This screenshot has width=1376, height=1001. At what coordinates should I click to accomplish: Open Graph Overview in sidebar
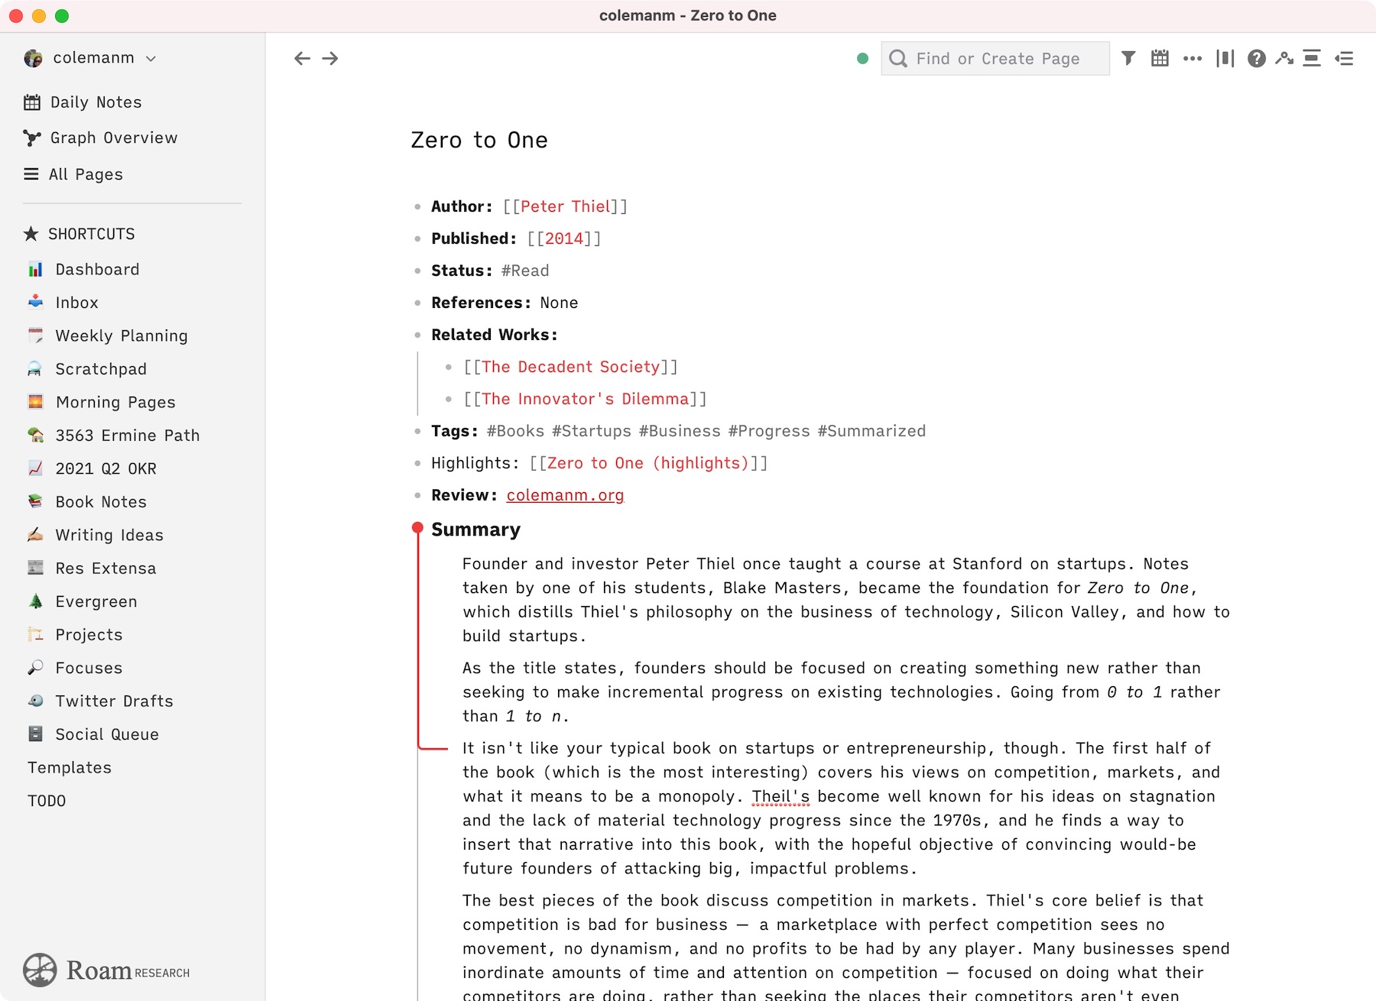pos(101,138)
